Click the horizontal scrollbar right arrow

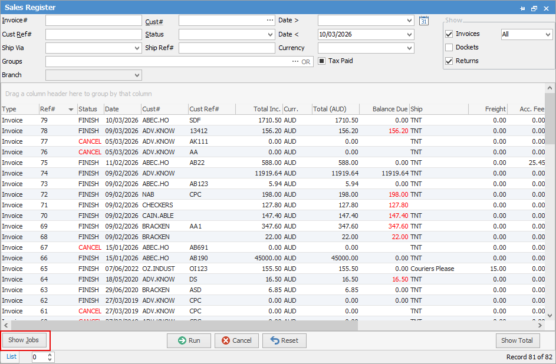click(540, 325)
